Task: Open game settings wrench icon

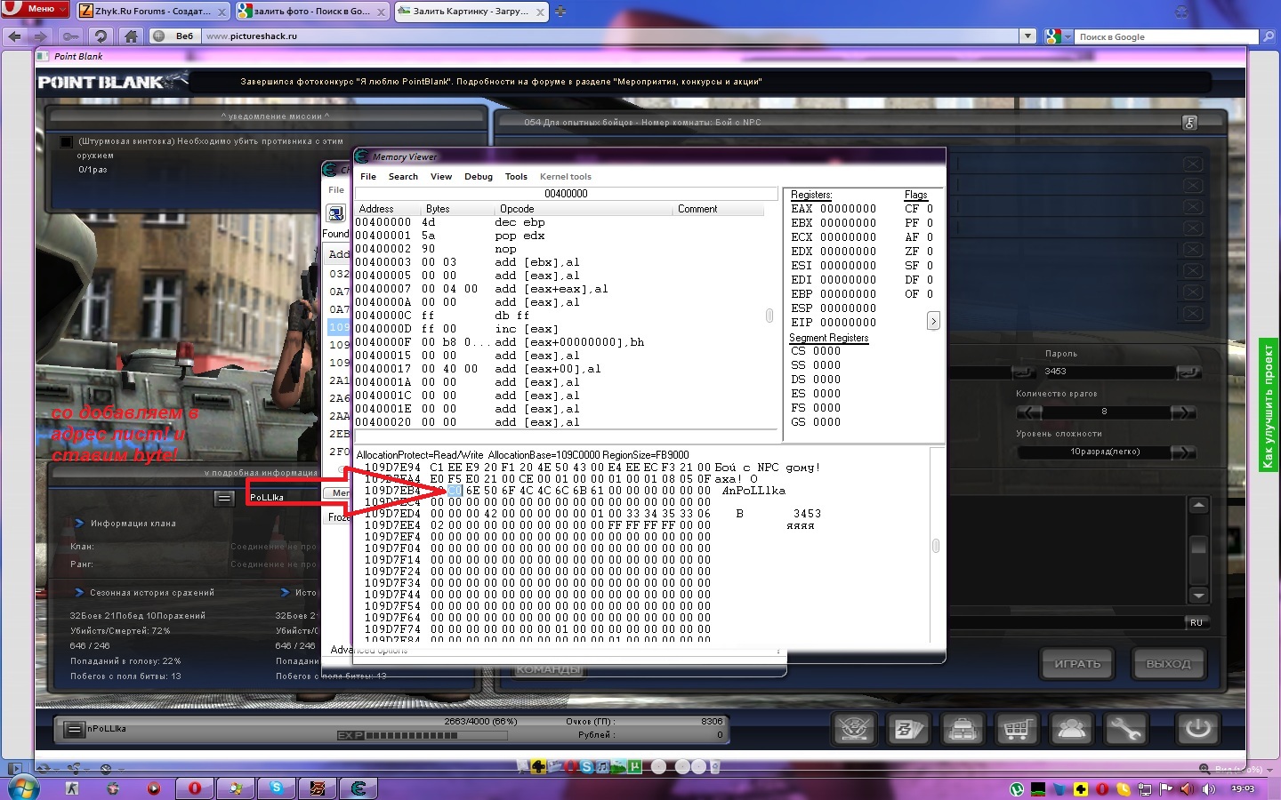Action: (1125, 729)
